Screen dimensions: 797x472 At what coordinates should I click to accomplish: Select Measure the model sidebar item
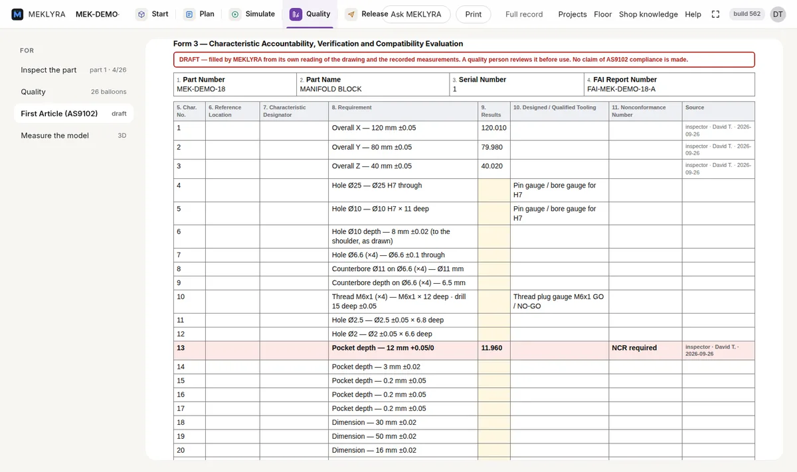(73, 135)
